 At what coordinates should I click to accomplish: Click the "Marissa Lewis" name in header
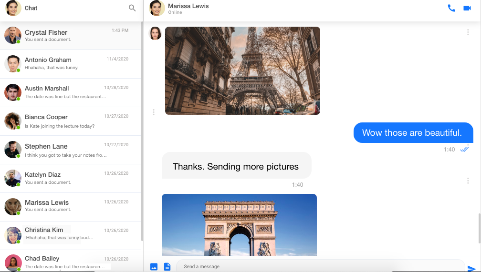(x=188, y=6)
